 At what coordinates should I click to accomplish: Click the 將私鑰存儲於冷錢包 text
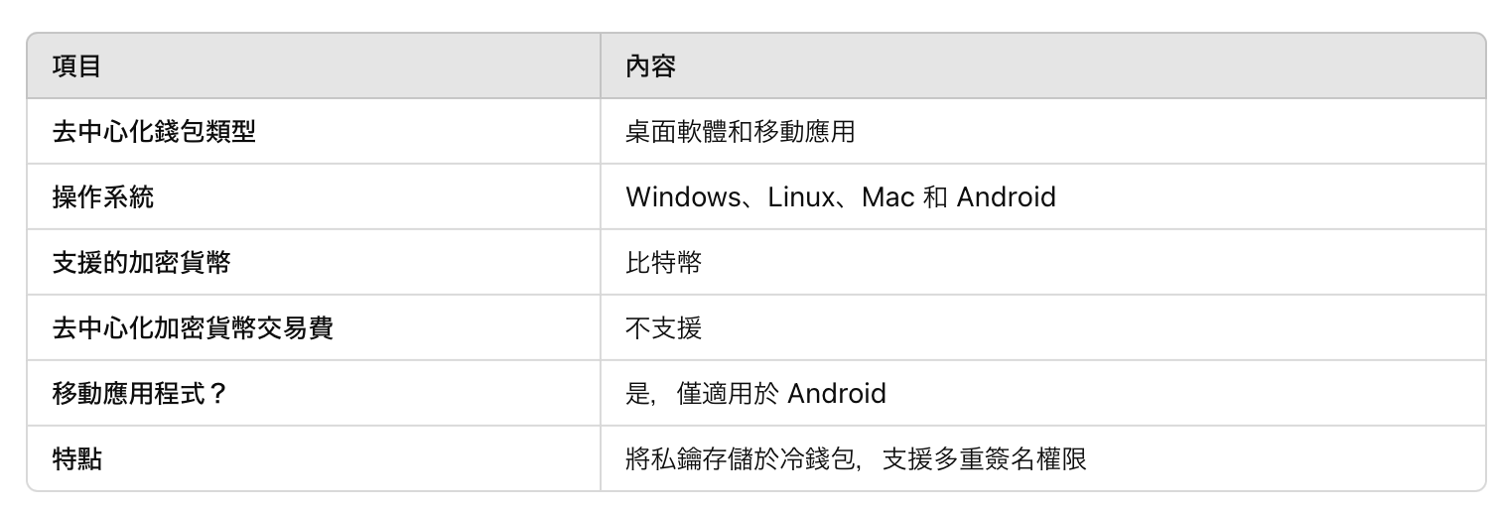[741, 458]
